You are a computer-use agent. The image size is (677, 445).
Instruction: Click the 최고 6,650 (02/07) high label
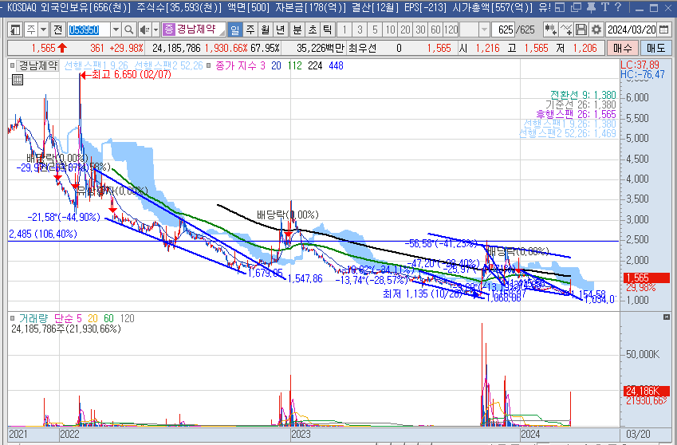(x=132, y=75)
